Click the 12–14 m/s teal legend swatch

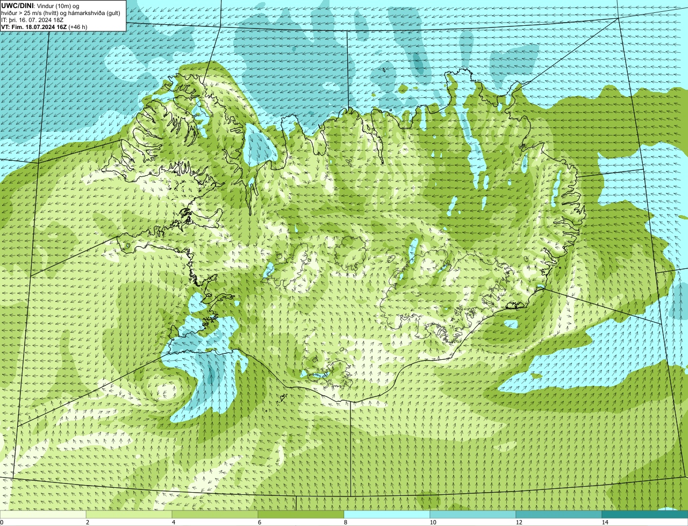click(x=559, y=514)
